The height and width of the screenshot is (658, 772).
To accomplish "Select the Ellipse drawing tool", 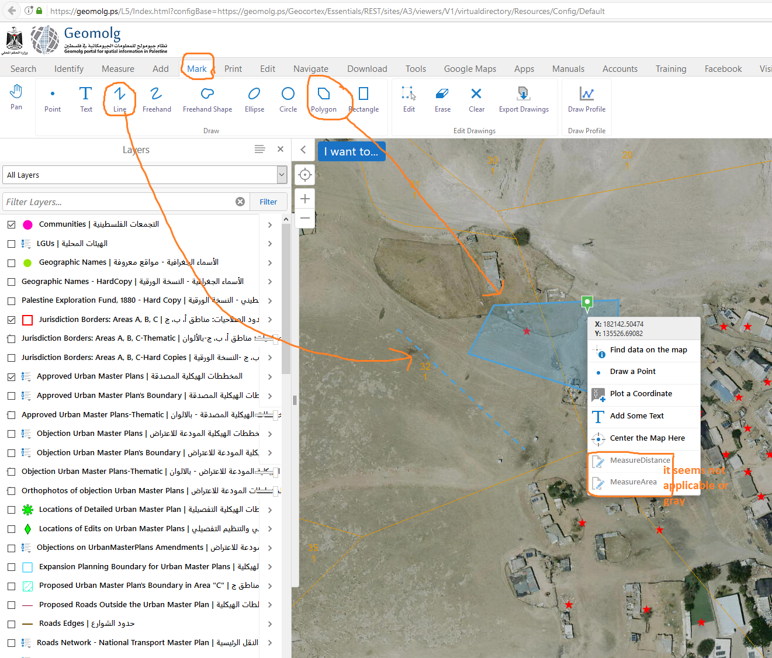I will tap(254, 99).
